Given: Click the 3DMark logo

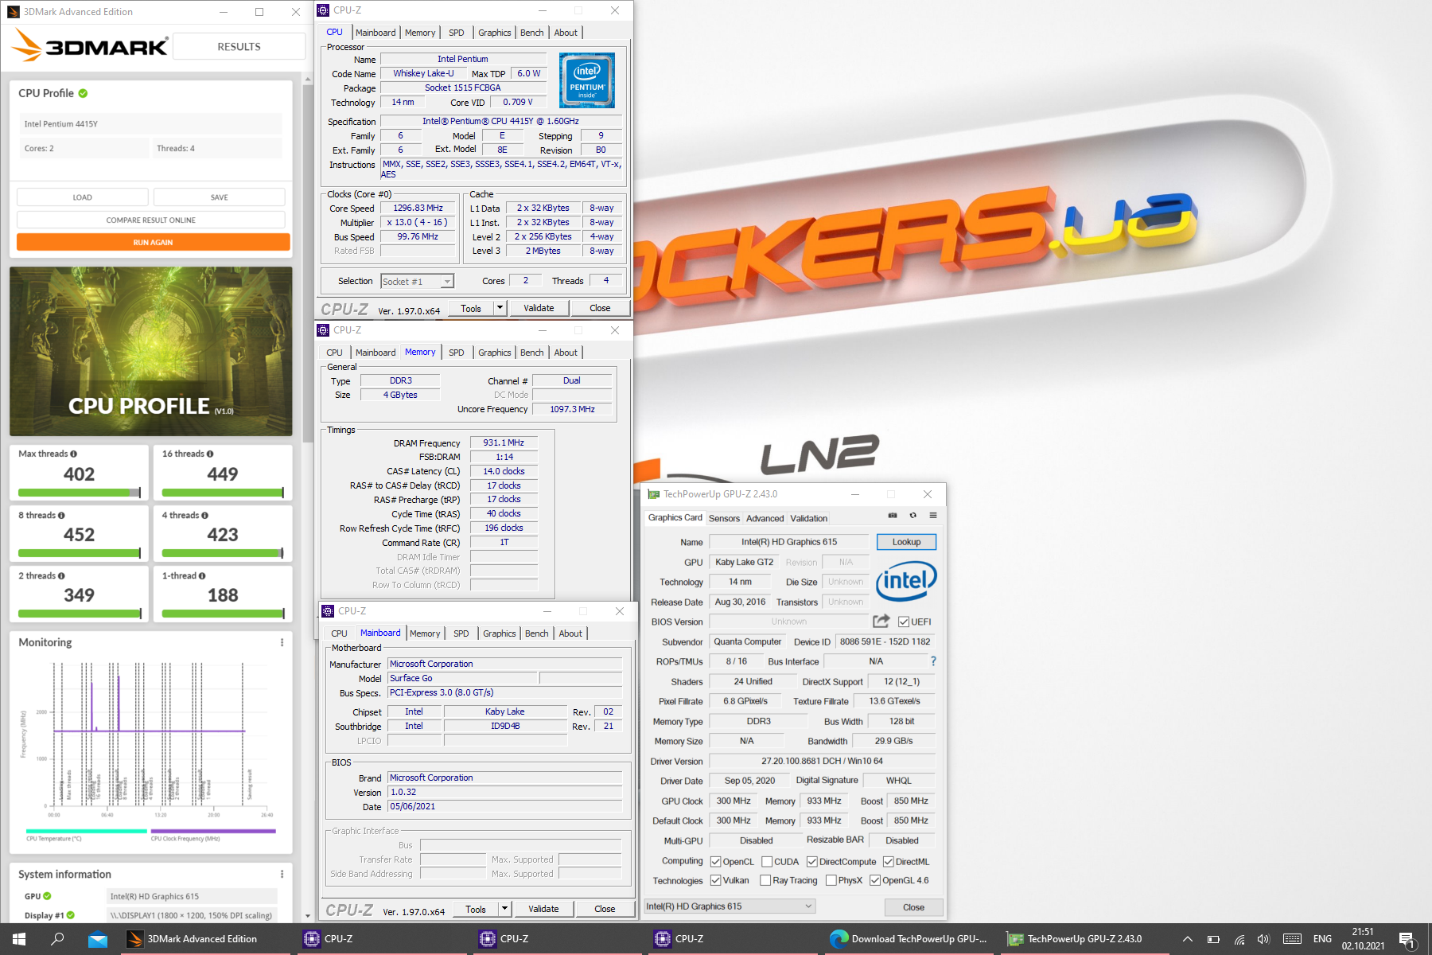Looking at the screenshot, I should (x=89, y=45).
